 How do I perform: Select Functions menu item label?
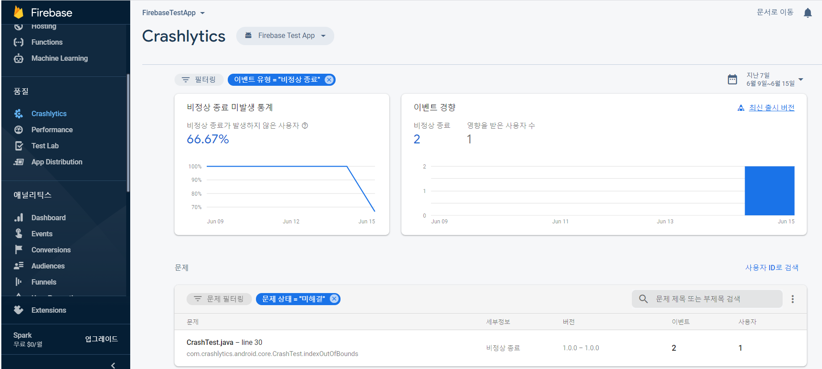[47, 42]
